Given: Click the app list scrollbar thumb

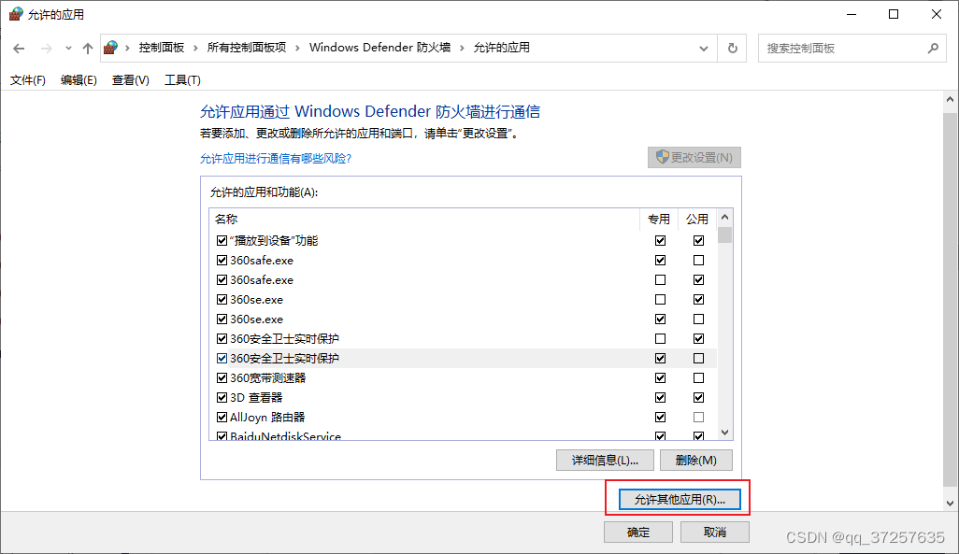Looking at the screenshot, I should click(x=724, y=234).
